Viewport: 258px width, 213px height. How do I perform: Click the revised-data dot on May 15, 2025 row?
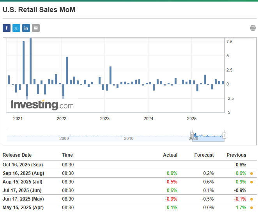(252, 208)
